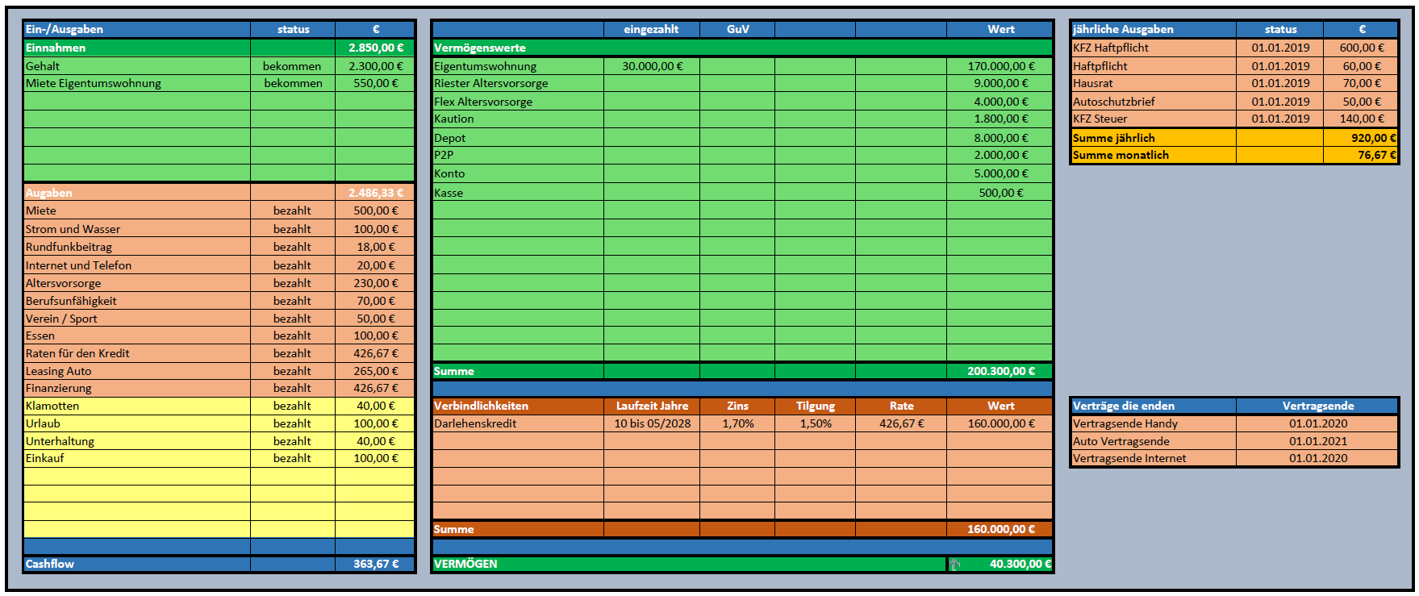Select the Augaben total 2.486,33 €
Screen dimensions: 1419x596
[x=375, y=193]
